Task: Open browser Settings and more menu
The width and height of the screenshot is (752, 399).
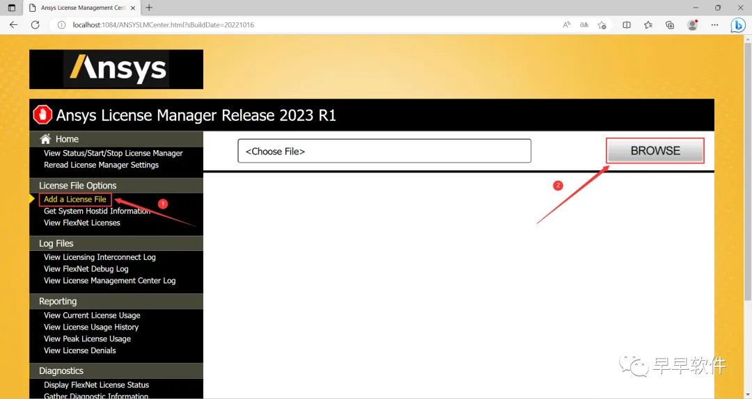Action: 714,25
